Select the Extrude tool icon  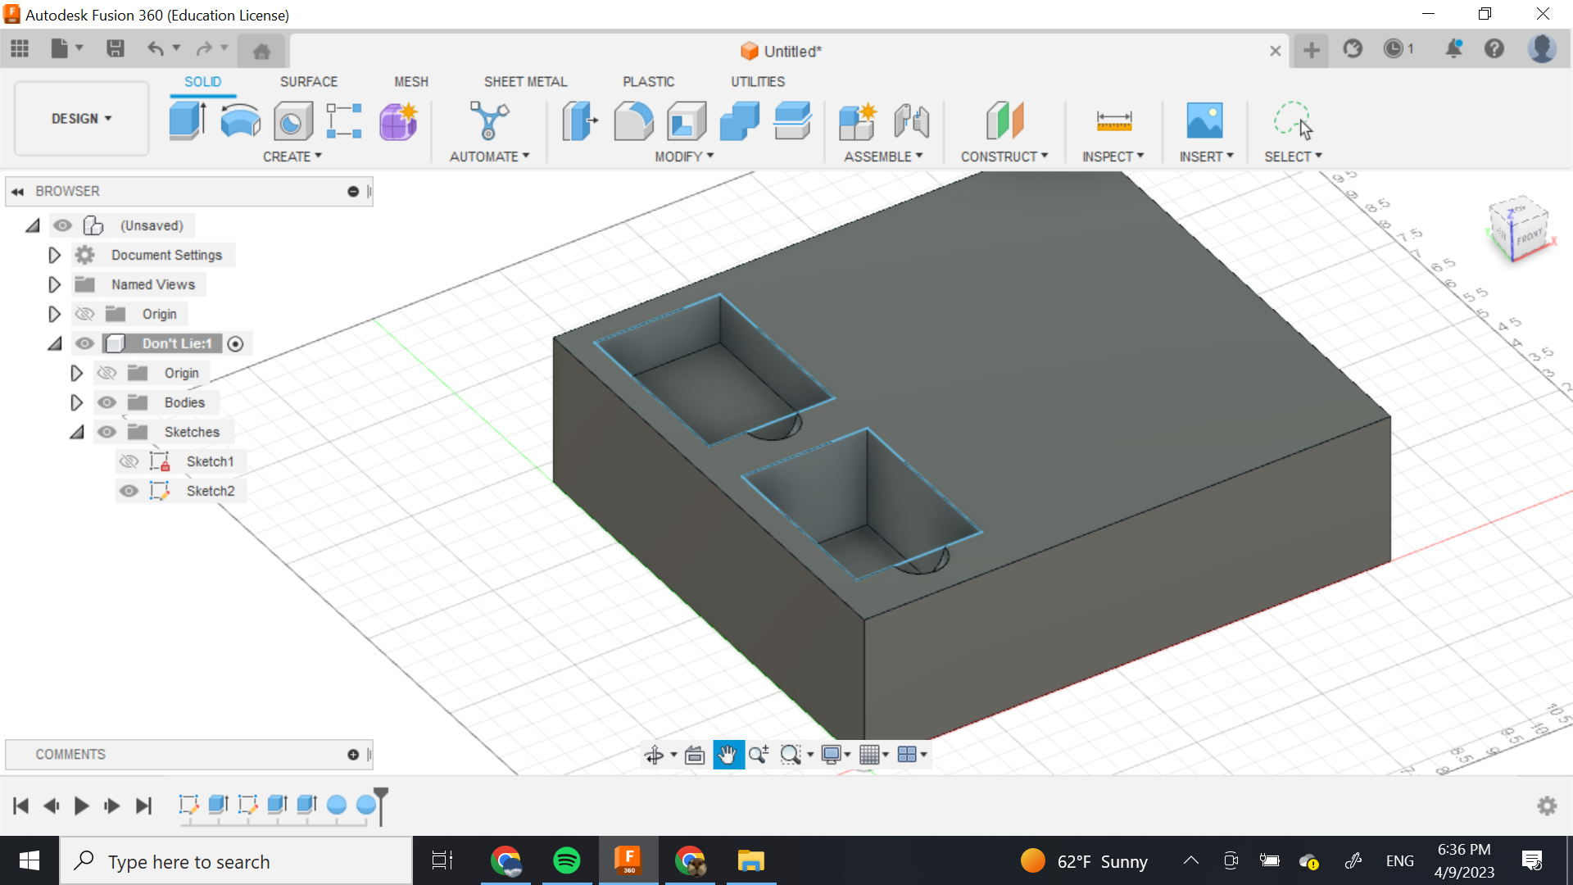point(188,121)
